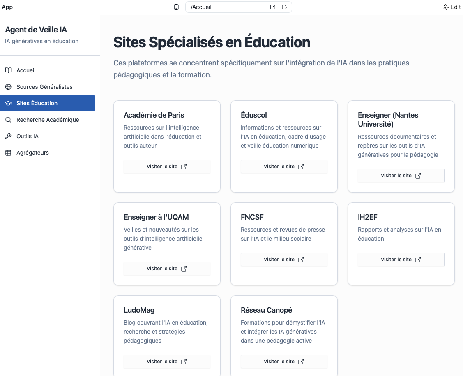
Task: Go to the Accueil sidebar item
Action: (x=26, y=70)
